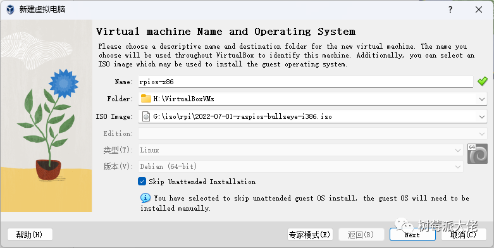The height and width of the screenshot is (248, 494).
Task: Click the Debian 64-bit OS logo icon
Action: pos(478,154)
